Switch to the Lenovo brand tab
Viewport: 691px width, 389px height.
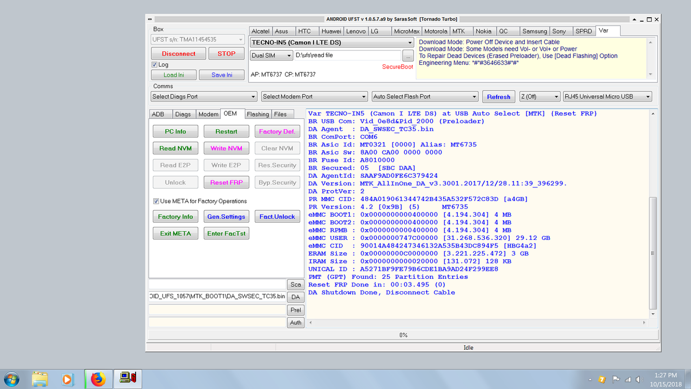[x=356, y=31]
